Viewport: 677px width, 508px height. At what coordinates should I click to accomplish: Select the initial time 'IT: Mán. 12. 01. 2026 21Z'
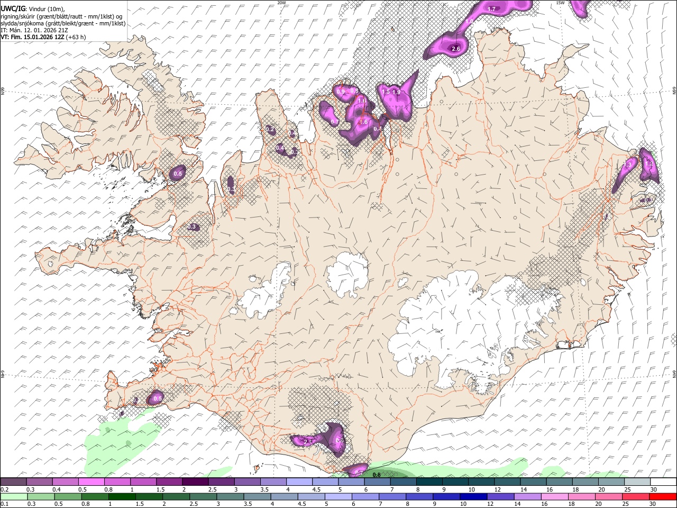tap(34, 30)
